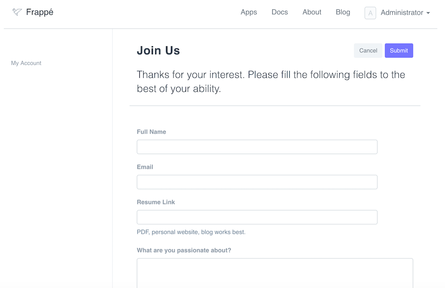Focus the Full Name input field
445x288 pixels.
point(257,146)
